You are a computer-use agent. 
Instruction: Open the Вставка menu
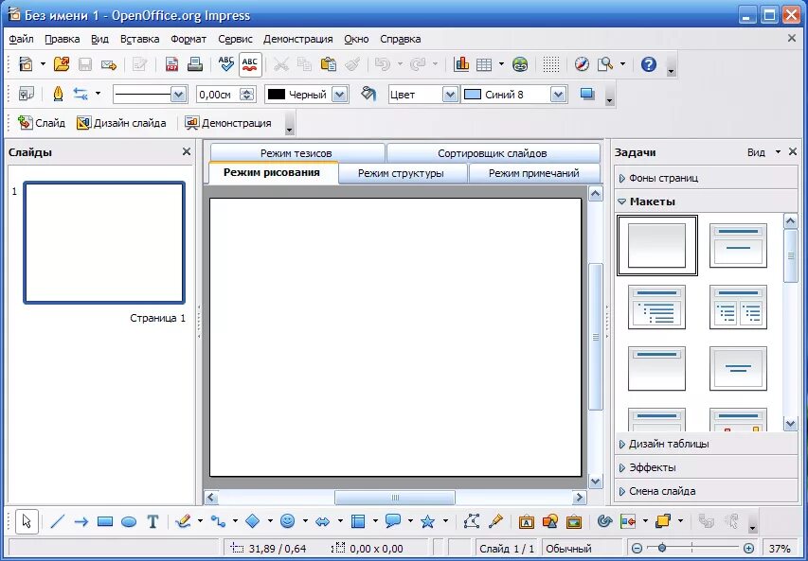click(x=139, y=39)
